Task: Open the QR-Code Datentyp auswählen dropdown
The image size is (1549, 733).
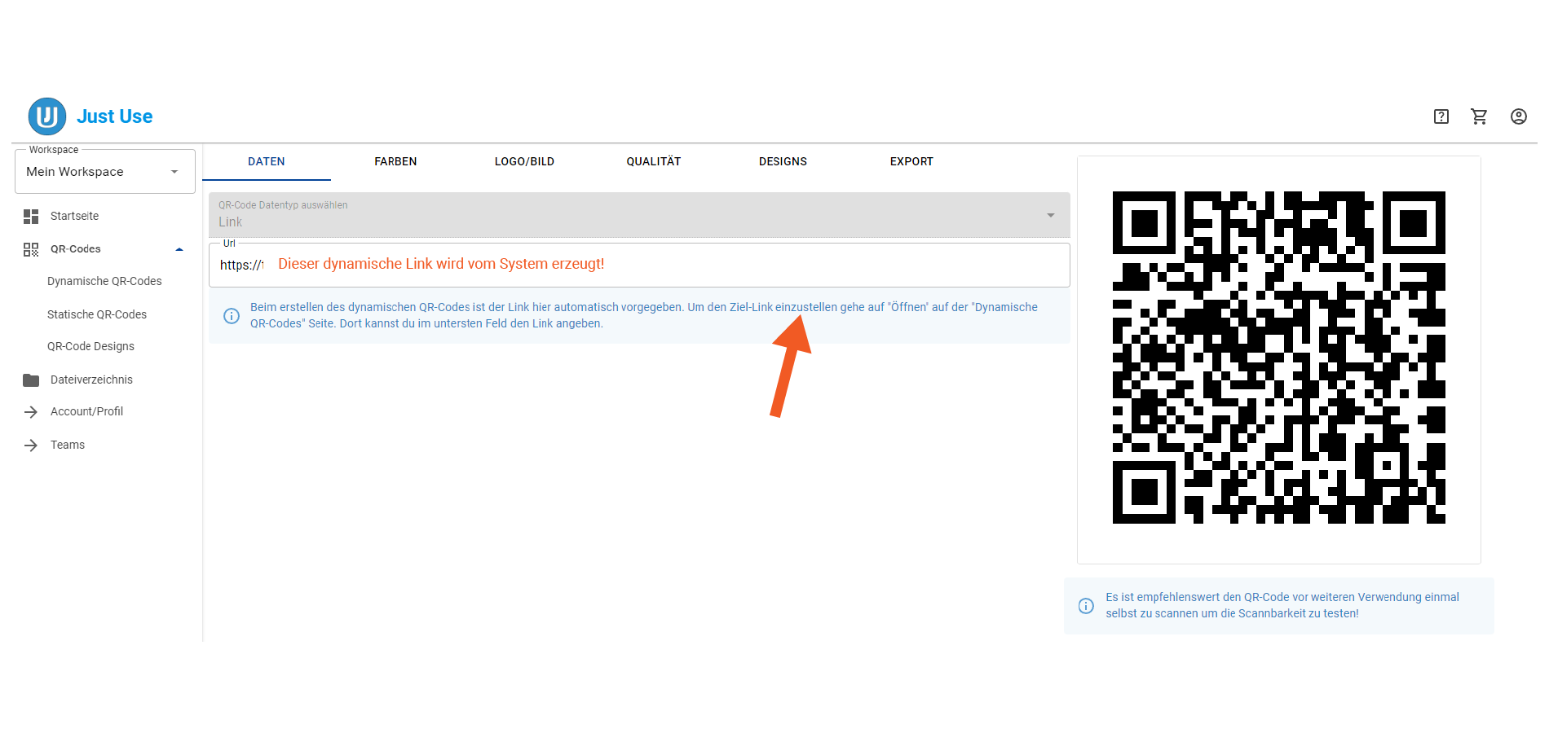Action: tap(639, 215)
